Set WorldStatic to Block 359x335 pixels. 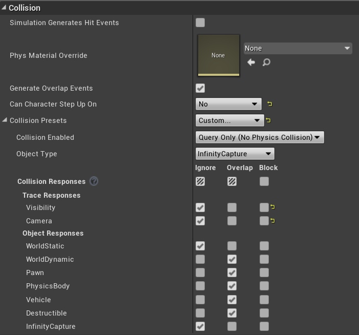(x=264, y=246)
